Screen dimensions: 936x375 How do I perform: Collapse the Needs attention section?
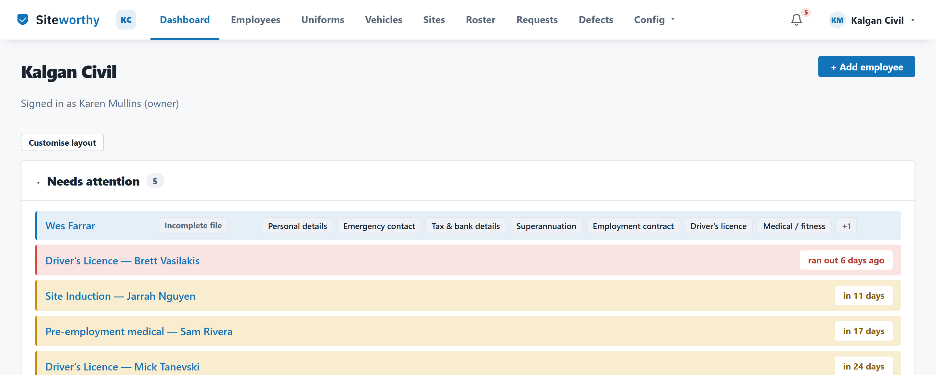(38, 182)
